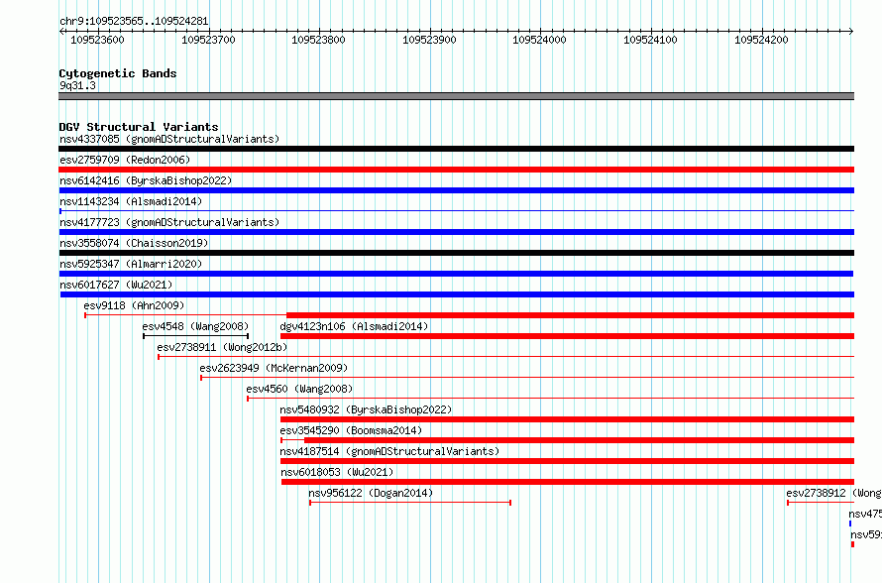The width and height of the screenshot is (882, 583).
Task: Open nsv6017627 (Wu2021) label
Action: [x=116, y=285]
